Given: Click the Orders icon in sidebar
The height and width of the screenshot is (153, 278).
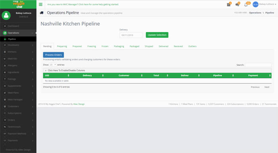Looking at the screenshot, I should pos(5,120).
